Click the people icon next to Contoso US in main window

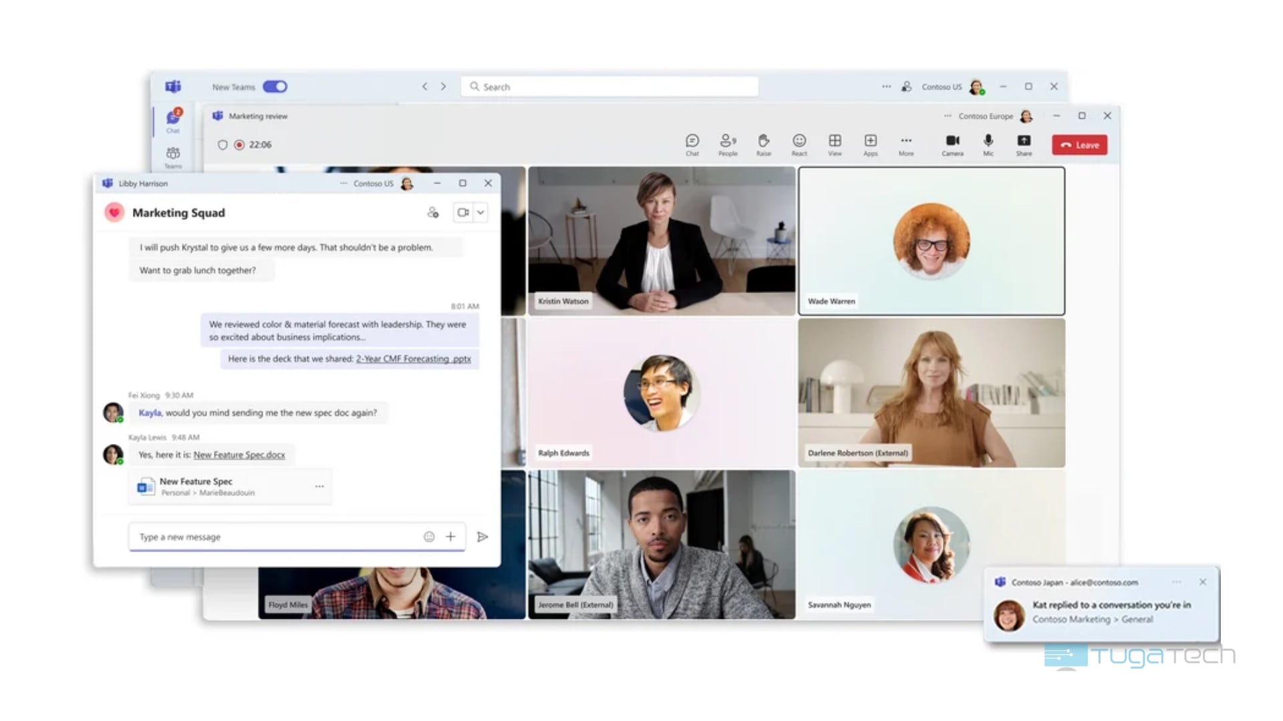[907, 87]
